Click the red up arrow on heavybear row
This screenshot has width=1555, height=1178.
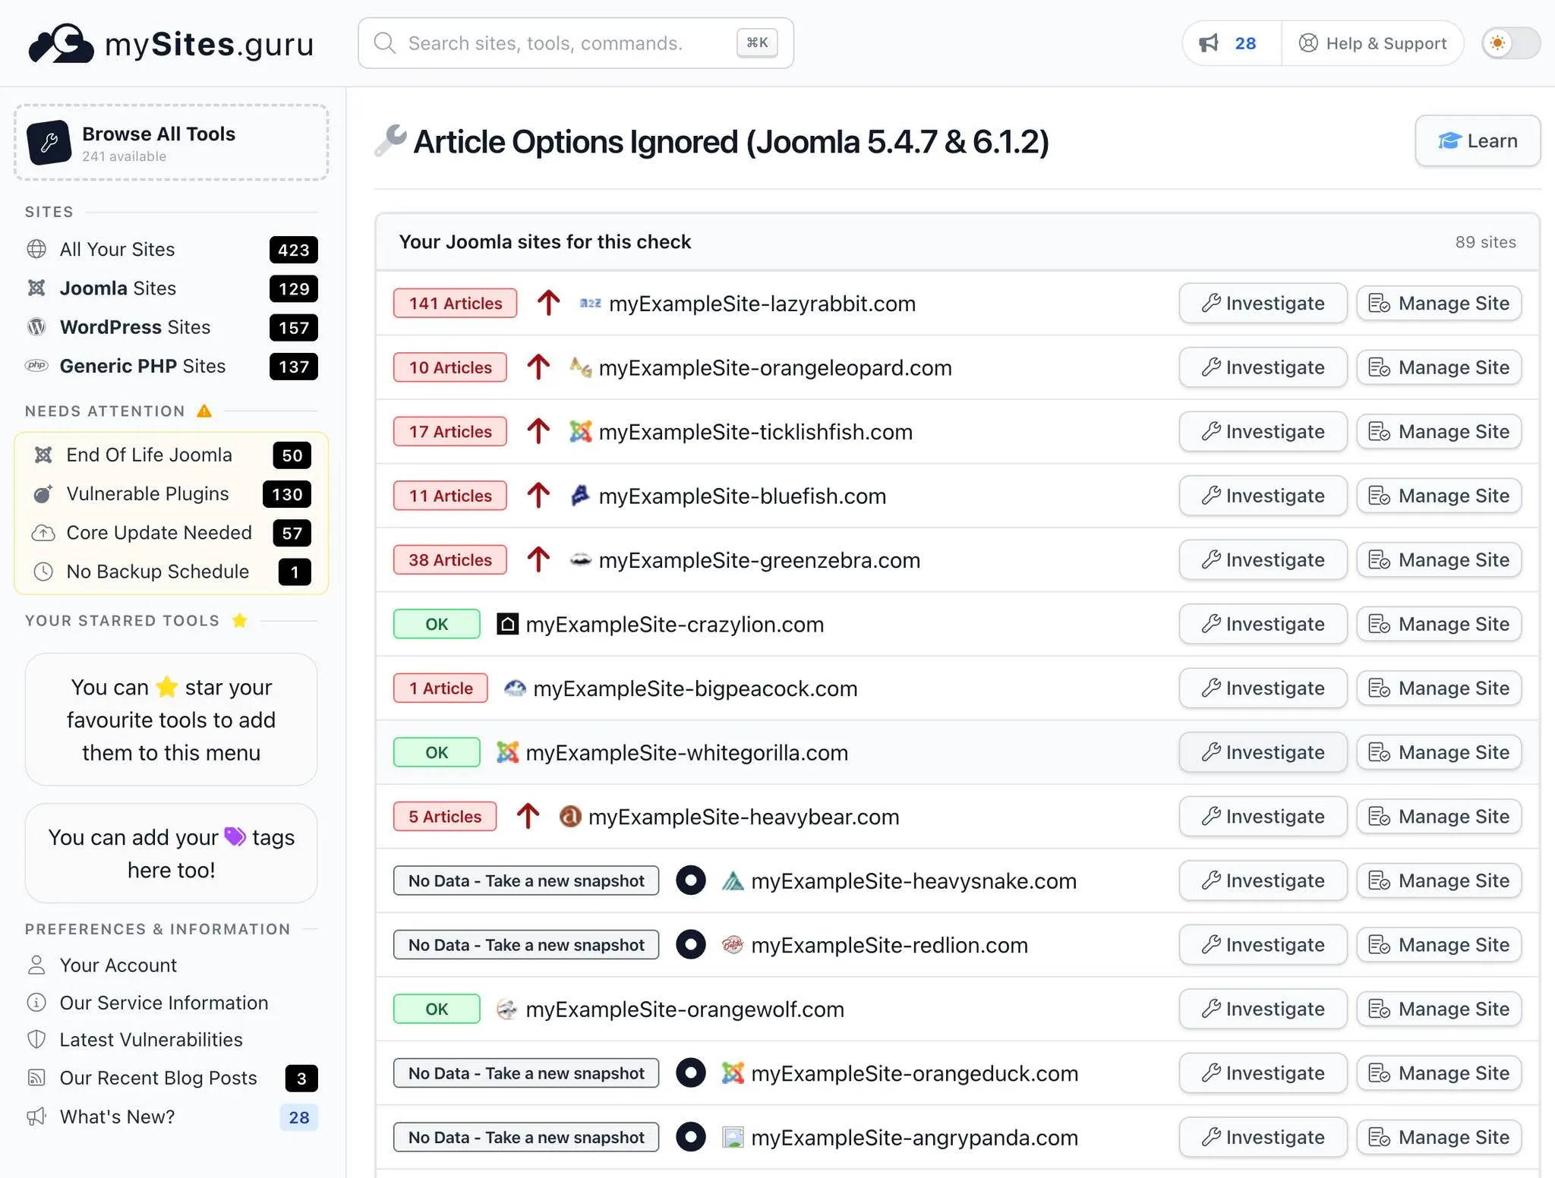click(x=528, y=817)
